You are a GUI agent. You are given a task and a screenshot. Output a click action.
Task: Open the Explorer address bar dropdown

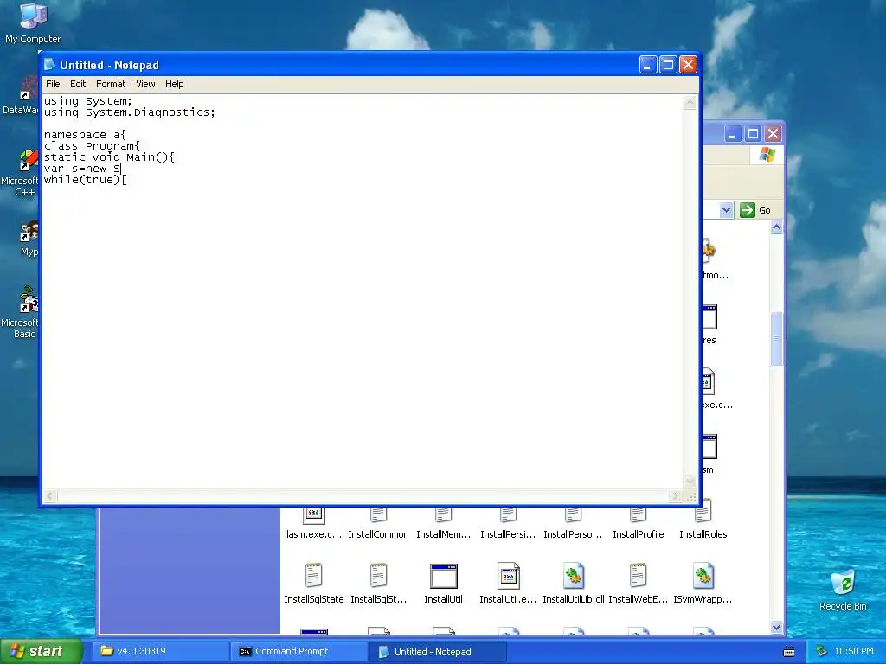[726, 210]
